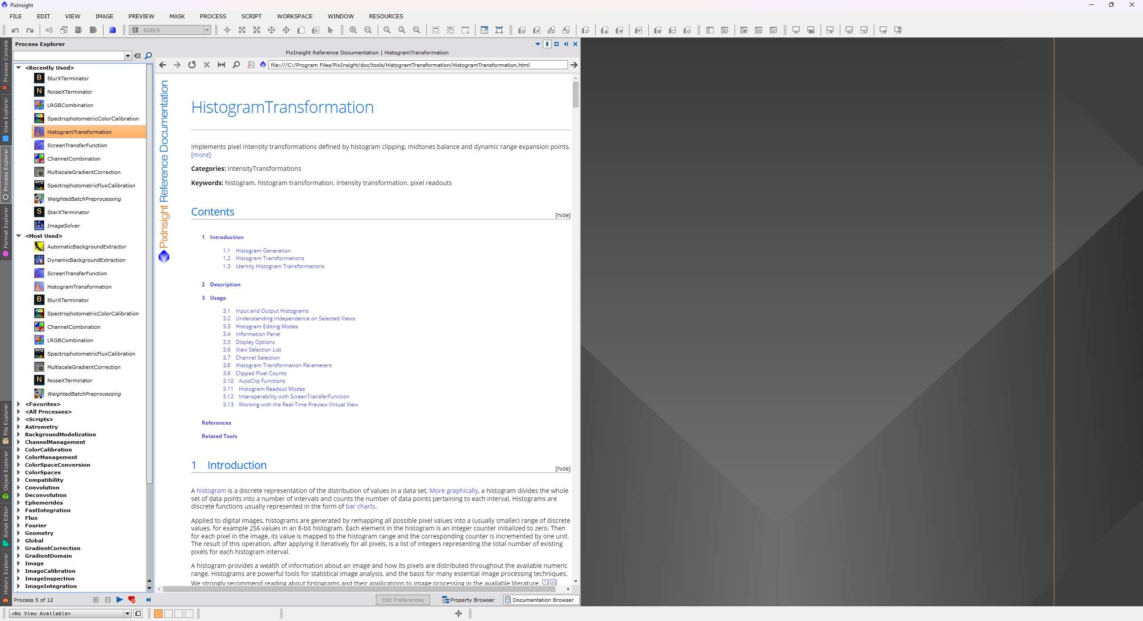The image size is (1143, 621).
Task: Clear the Process Explorer filter with erase icon
Action: [x=138, y=56]
